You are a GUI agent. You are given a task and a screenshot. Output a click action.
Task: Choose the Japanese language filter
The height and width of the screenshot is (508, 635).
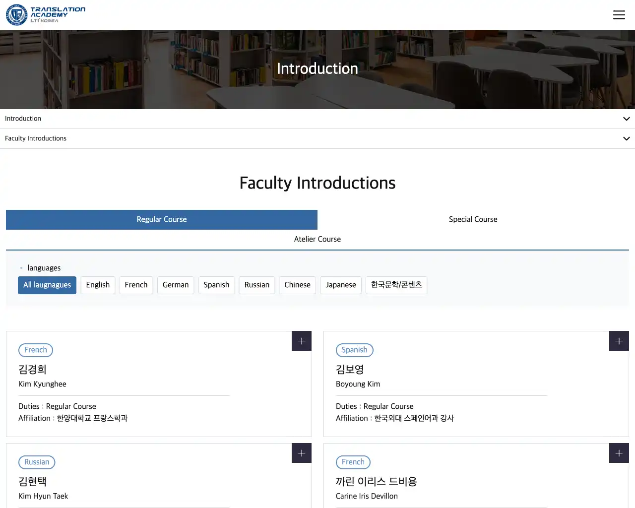coord(341,285)
